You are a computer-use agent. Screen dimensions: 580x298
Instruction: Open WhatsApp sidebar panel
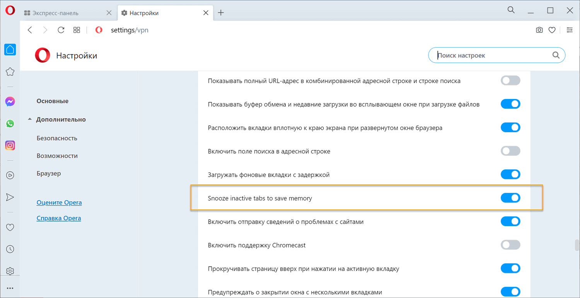(x=10, y=124)
